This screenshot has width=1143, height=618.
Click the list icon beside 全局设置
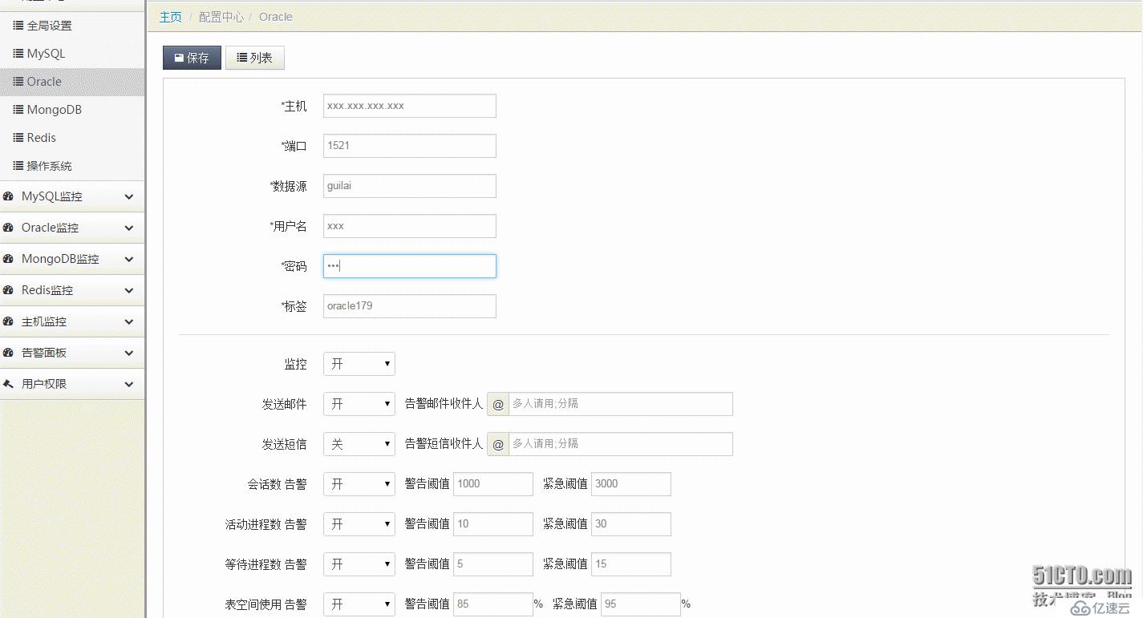18,26
